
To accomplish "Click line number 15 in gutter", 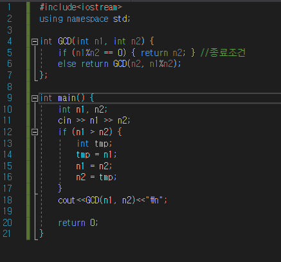I will tap(8, 166).
